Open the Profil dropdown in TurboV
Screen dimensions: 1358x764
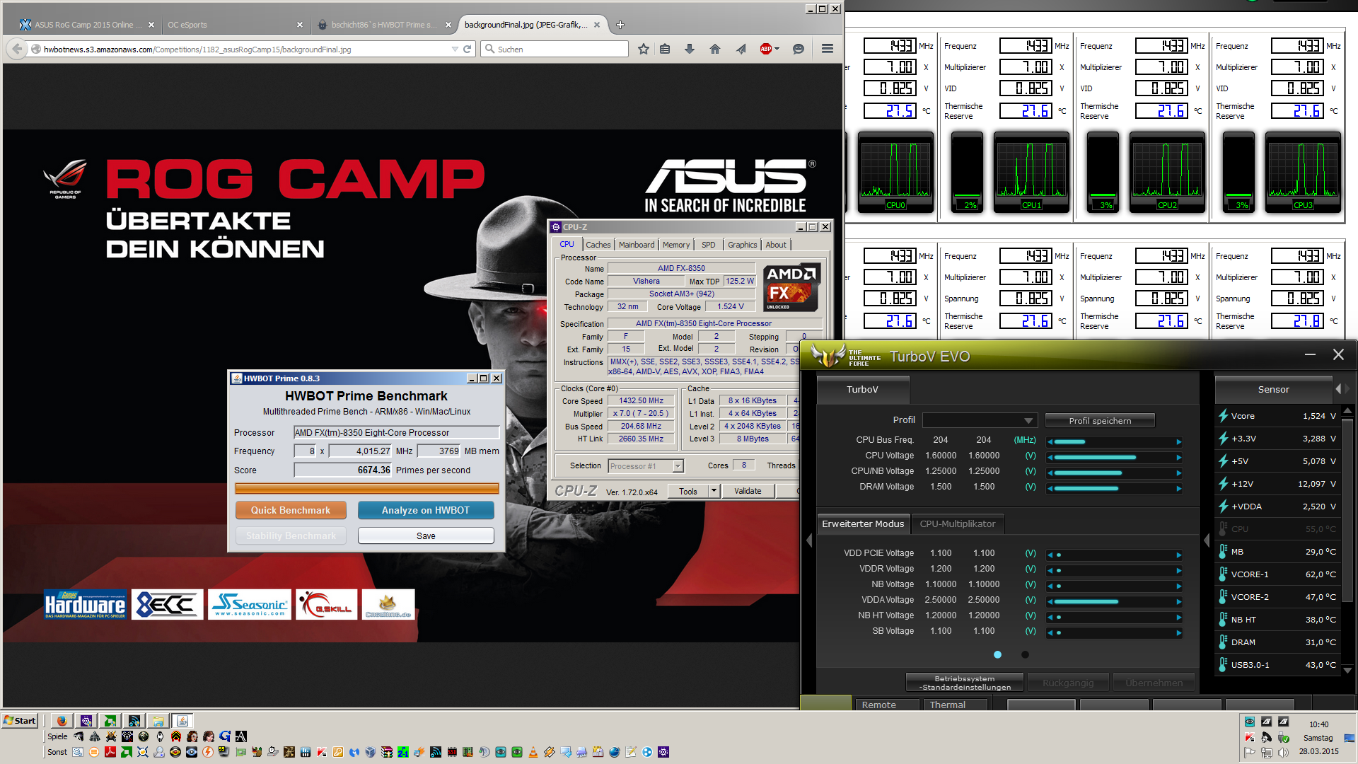coord(980,420)
